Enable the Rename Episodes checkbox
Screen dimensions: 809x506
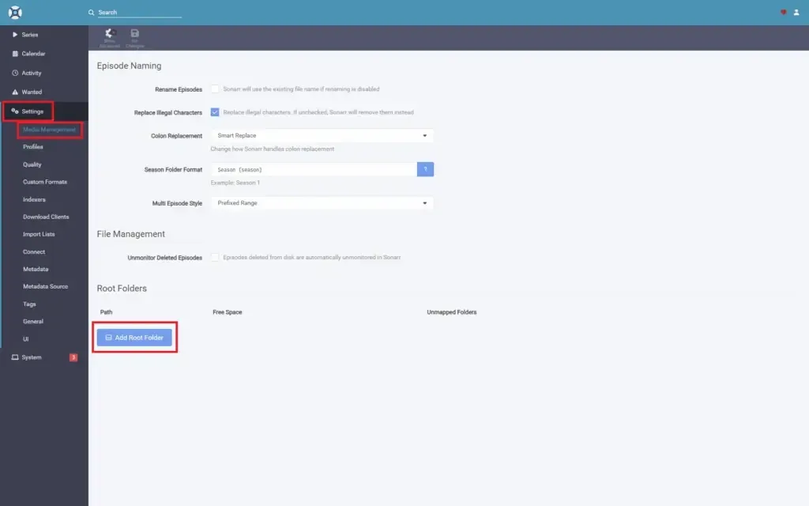coord(215,89)
